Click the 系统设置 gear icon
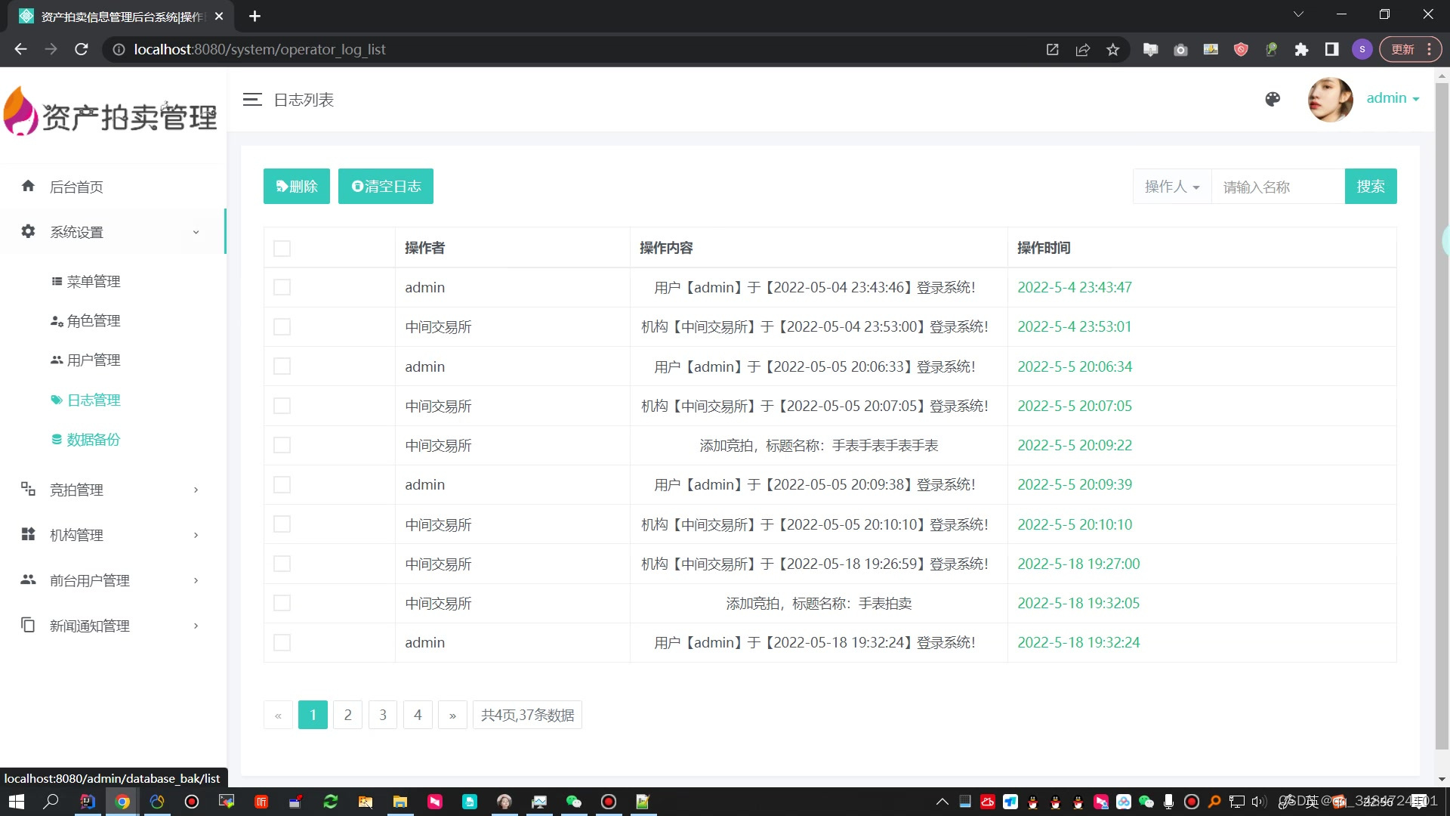This screenshot has height=816, width=1450. coord(28,231)
